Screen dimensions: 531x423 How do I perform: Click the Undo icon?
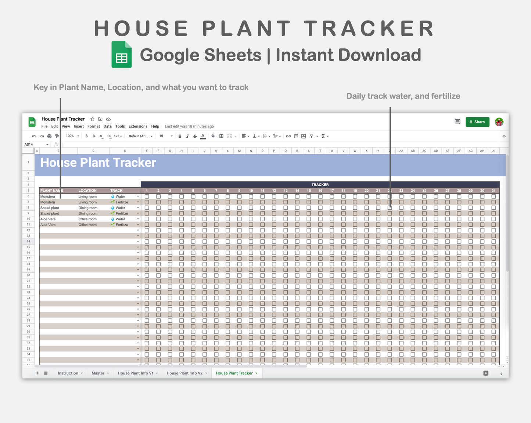coord(34,136)
